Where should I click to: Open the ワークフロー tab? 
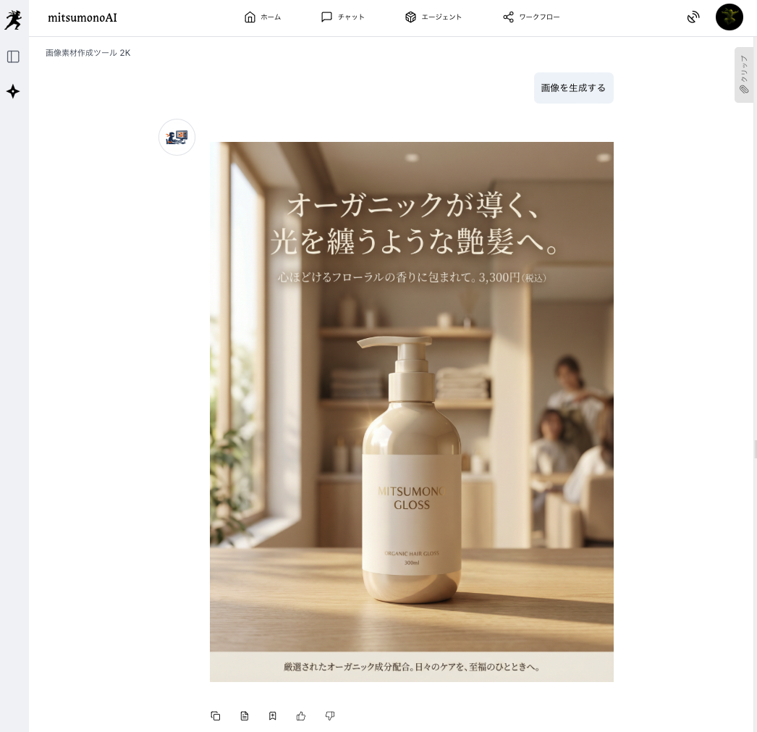click(531, 17)
